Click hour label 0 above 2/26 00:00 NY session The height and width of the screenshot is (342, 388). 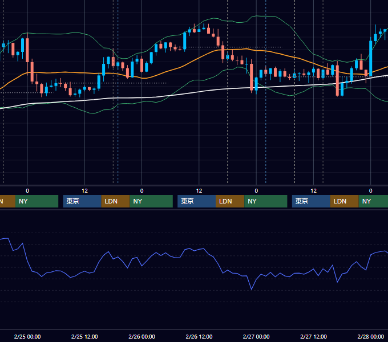click(142, 191)
